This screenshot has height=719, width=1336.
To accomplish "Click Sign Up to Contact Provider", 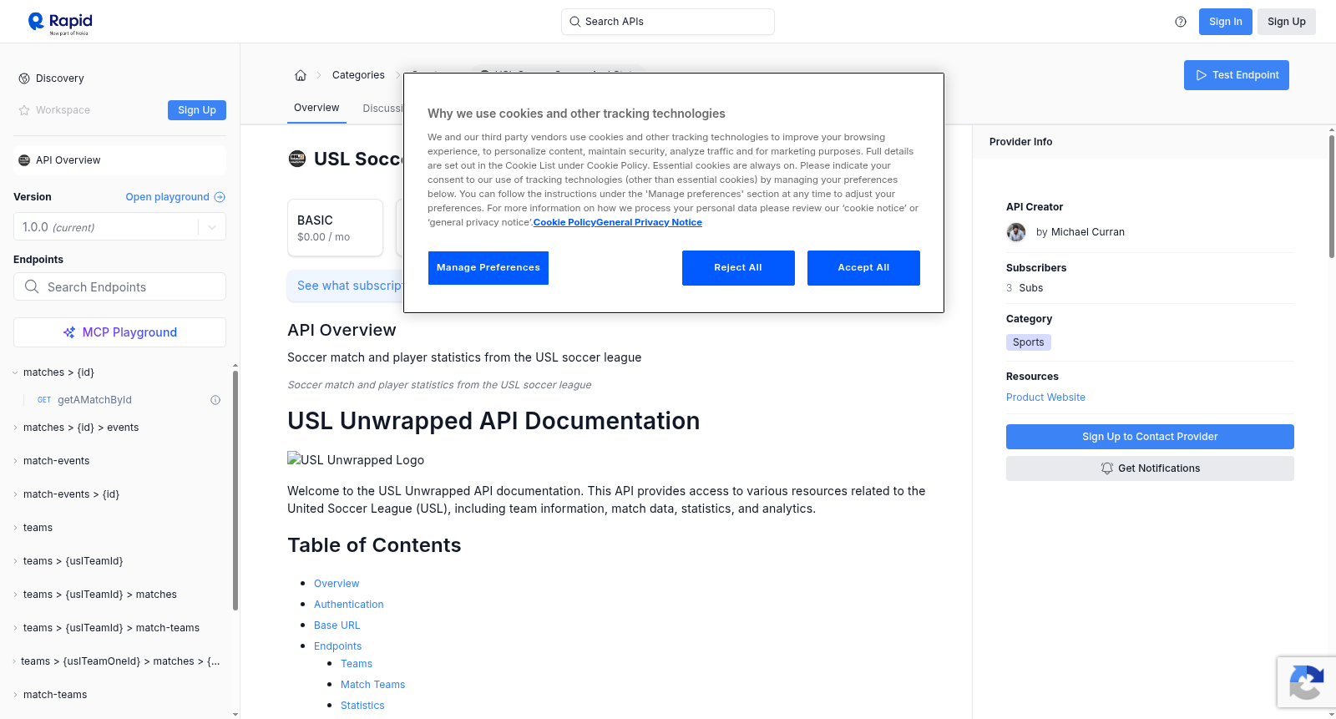I will pyautogui.click(x=1150, y=437).
